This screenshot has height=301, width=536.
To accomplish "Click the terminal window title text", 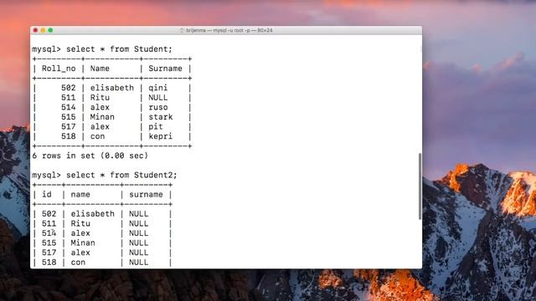I will 229,30.
